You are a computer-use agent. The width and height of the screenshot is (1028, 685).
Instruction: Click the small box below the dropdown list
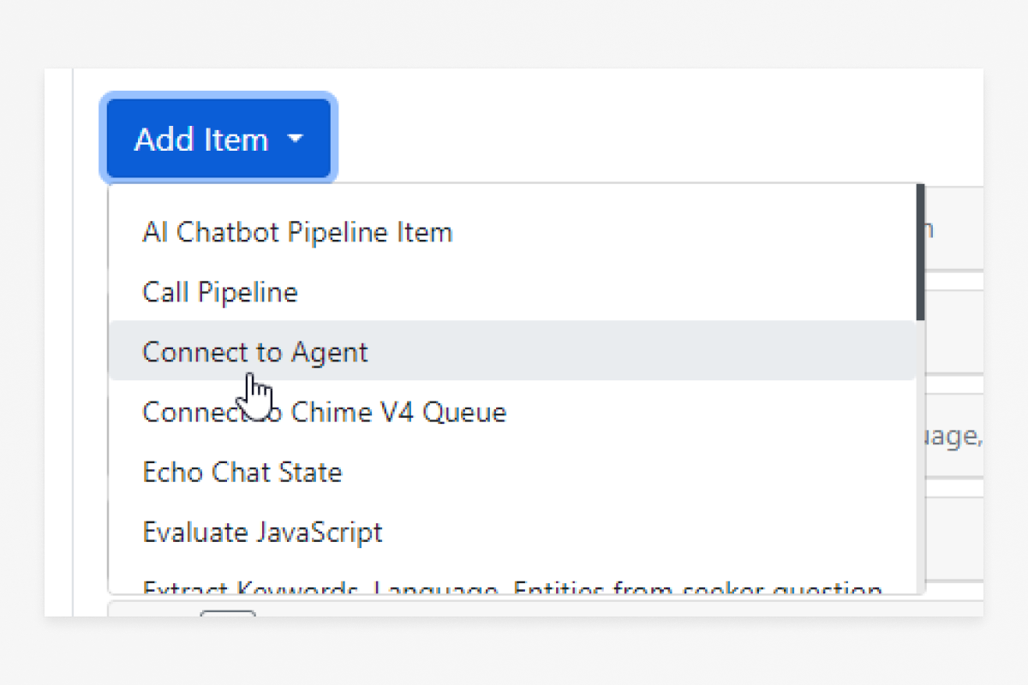(x=228, y=613)
